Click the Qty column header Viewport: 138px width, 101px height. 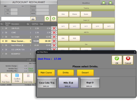29,24
